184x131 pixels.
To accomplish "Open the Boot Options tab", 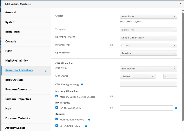I will [x=14, y=80].
